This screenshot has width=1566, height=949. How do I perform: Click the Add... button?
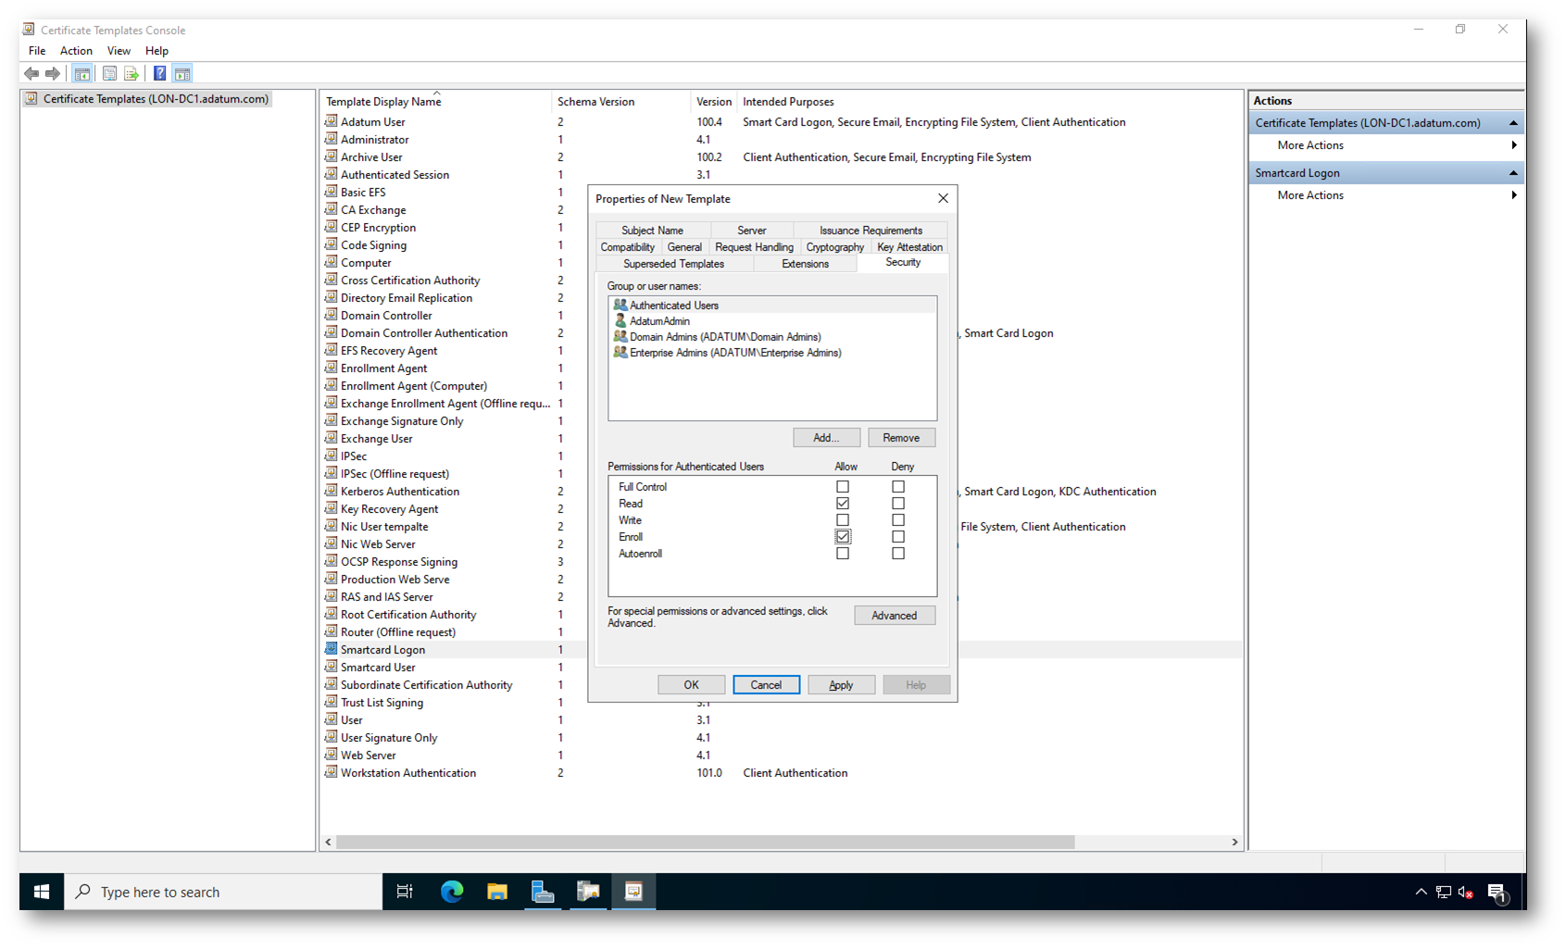(x=826, y=438)
